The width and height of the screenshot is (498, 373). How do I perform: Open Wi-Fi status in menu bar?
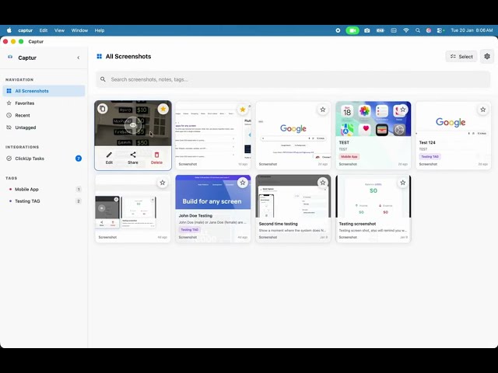tap(406, 30)
